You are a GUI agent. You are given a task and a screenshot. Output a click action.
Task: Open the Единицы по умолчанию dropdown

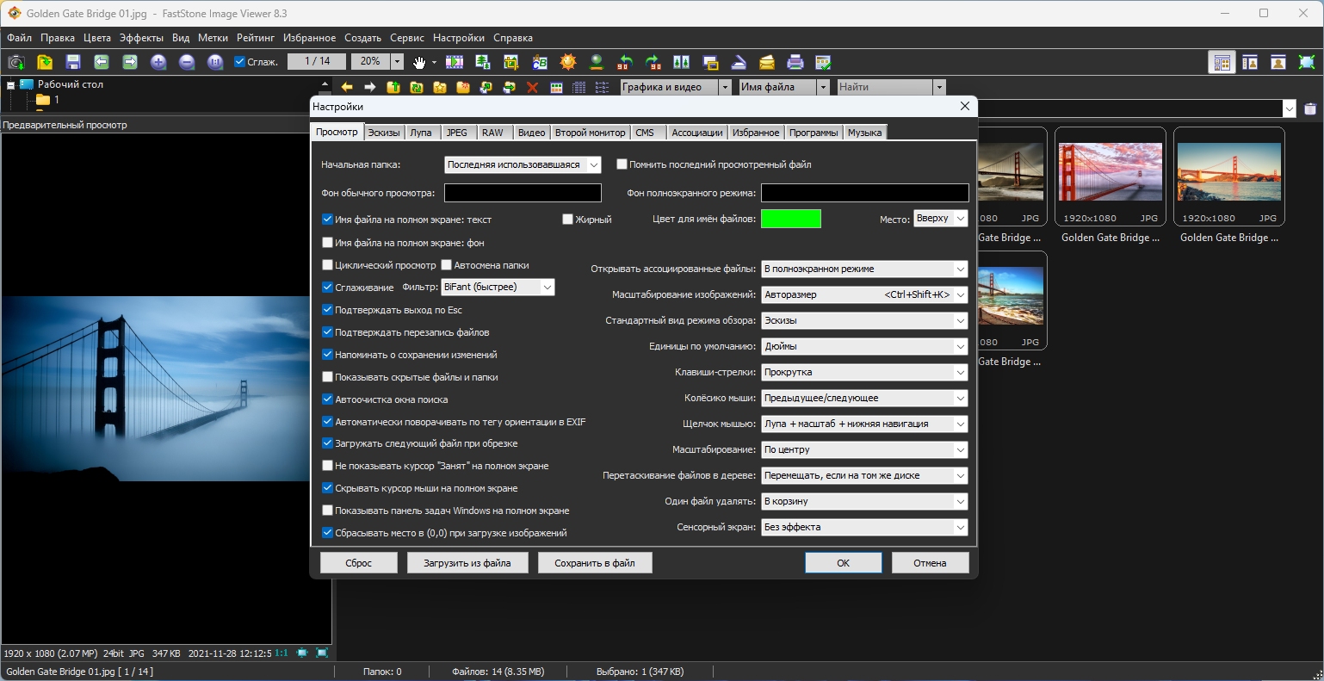coord(864,346)
